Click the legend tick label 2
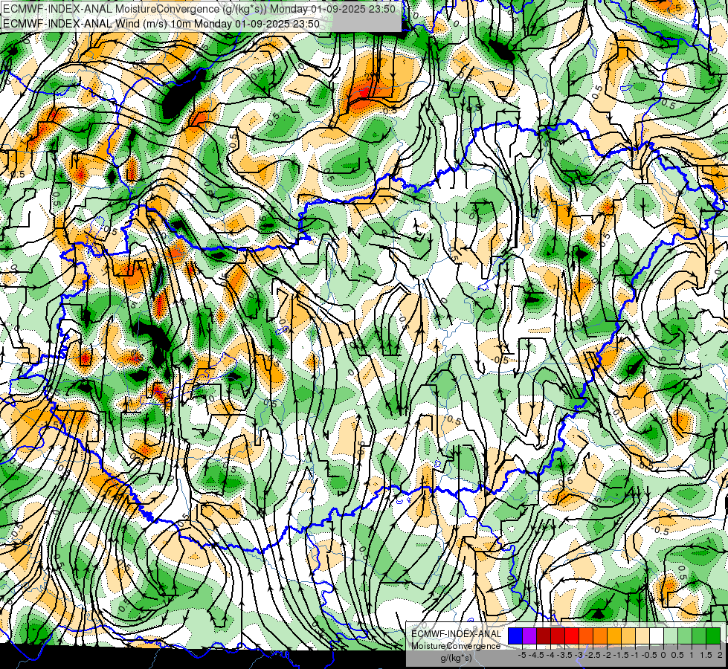The height and width of the screenshot is (669, 728). [720, 655]
